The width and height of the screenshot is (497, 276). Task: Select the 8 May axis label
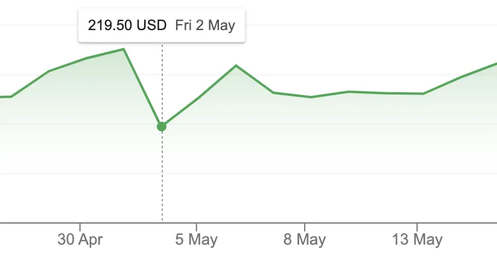pos(304,239)
